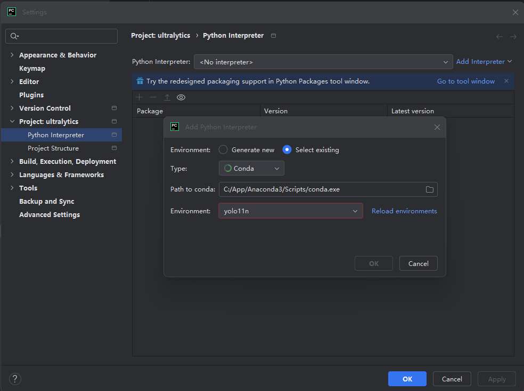Open Project Structure settings page
The width and height of the screenshot is (524, 391).
coord(53,148)
